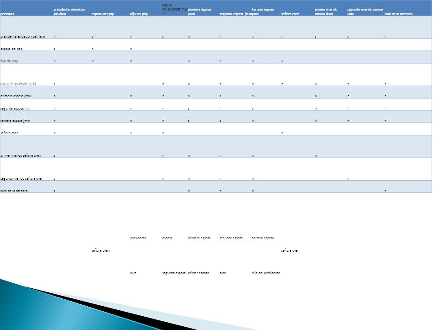The width and height of the screenshot is (440, 330).
Task: Click the 'personas' column header
Action: click(x=7, y=14)
